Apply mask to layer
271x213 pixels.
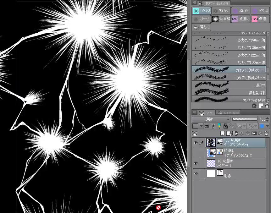pyautogui.click(x=260, y=133)
